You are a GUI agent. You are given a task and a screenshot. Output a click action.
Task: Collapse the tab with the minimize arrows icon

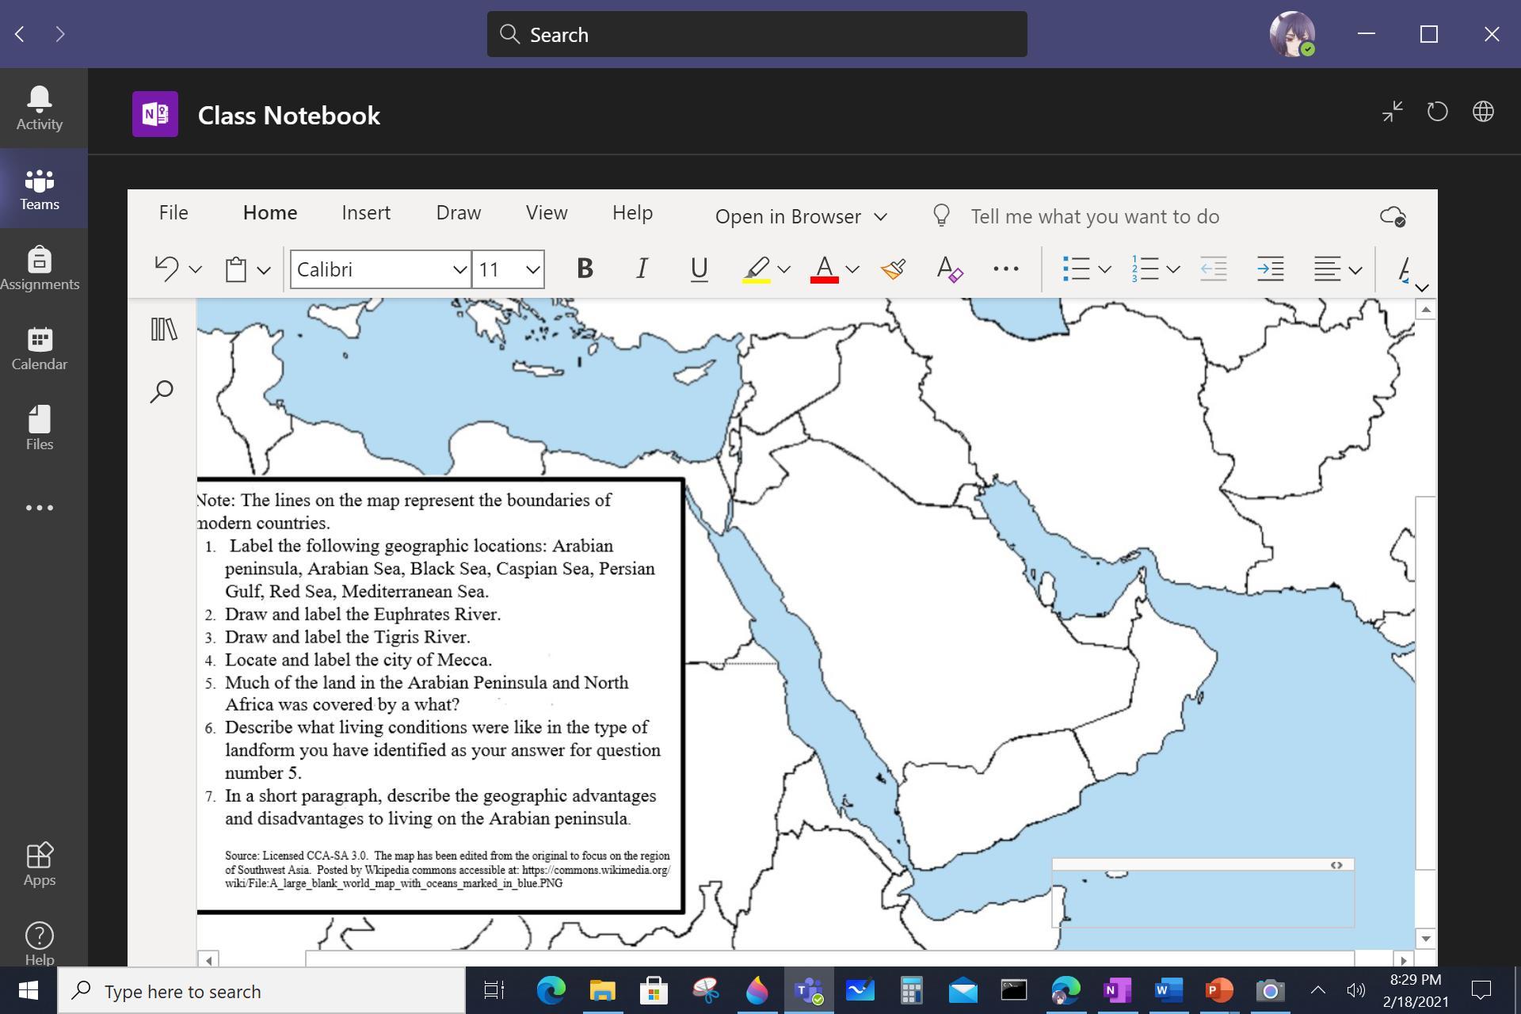point(1392,112)
